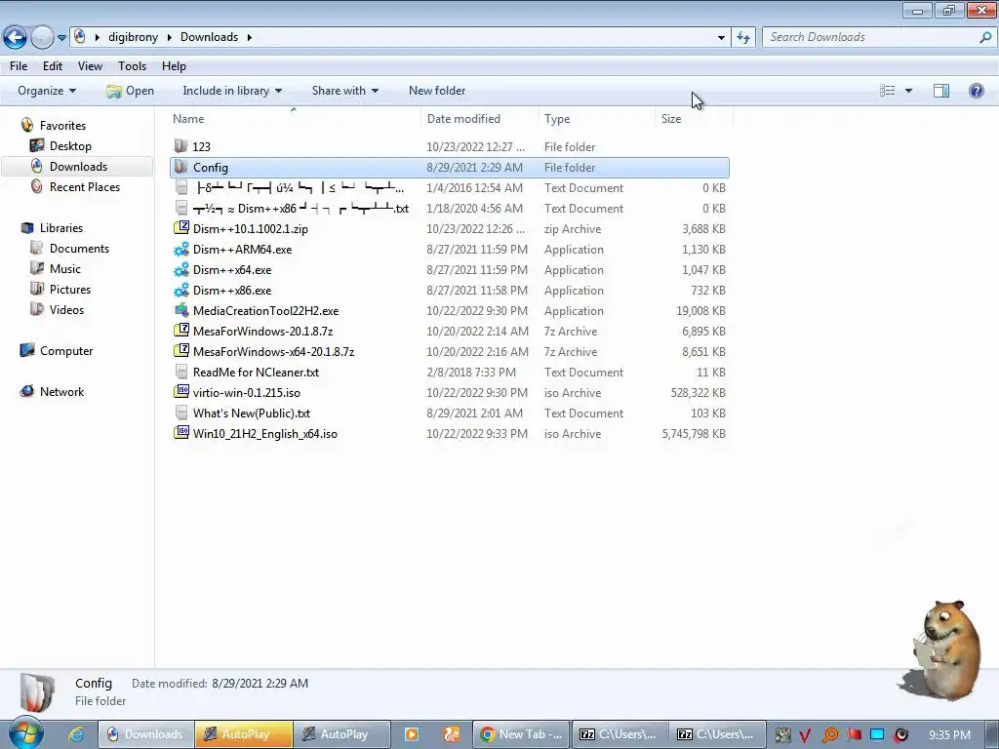The image size is (999, 749).
Task: Open the Tools menu
Action: (132, 66)
